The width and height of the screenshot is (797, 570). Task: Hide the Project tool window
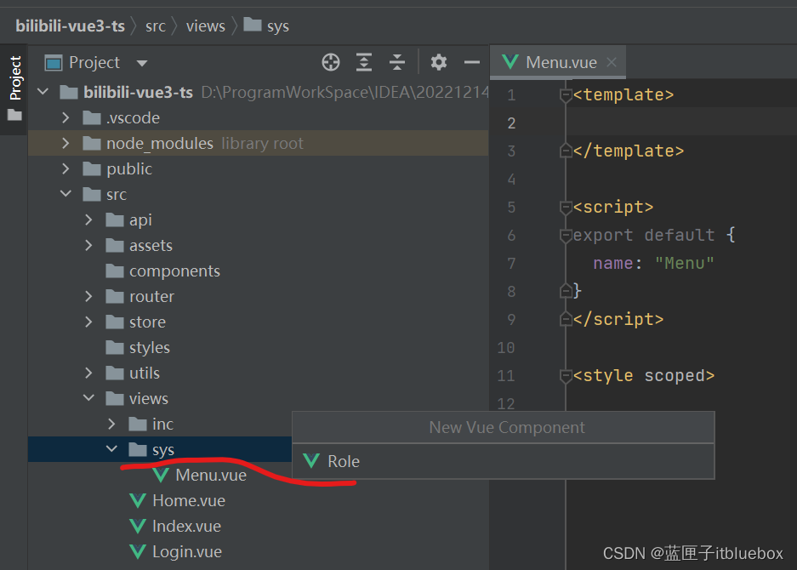(x=472, y=62)
